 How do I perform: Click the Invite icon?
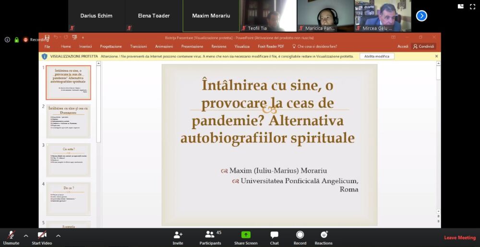[x=178, y=235]
